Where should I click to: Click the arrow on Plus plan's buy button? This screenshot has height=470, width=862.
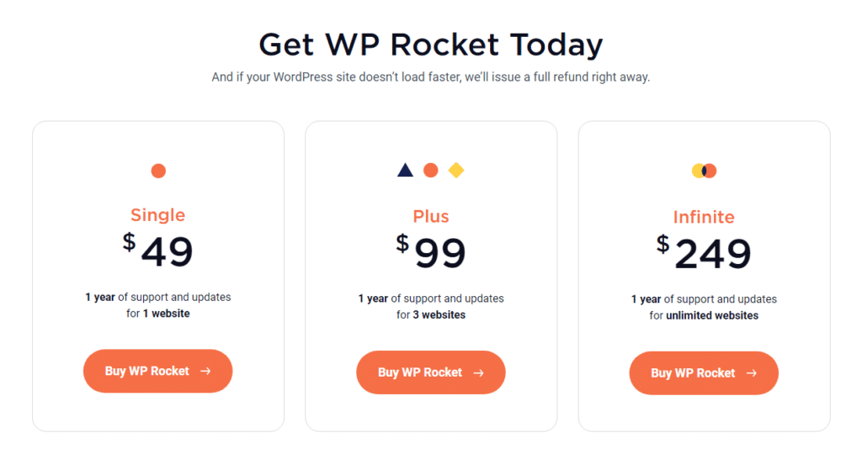coord(478,372)
